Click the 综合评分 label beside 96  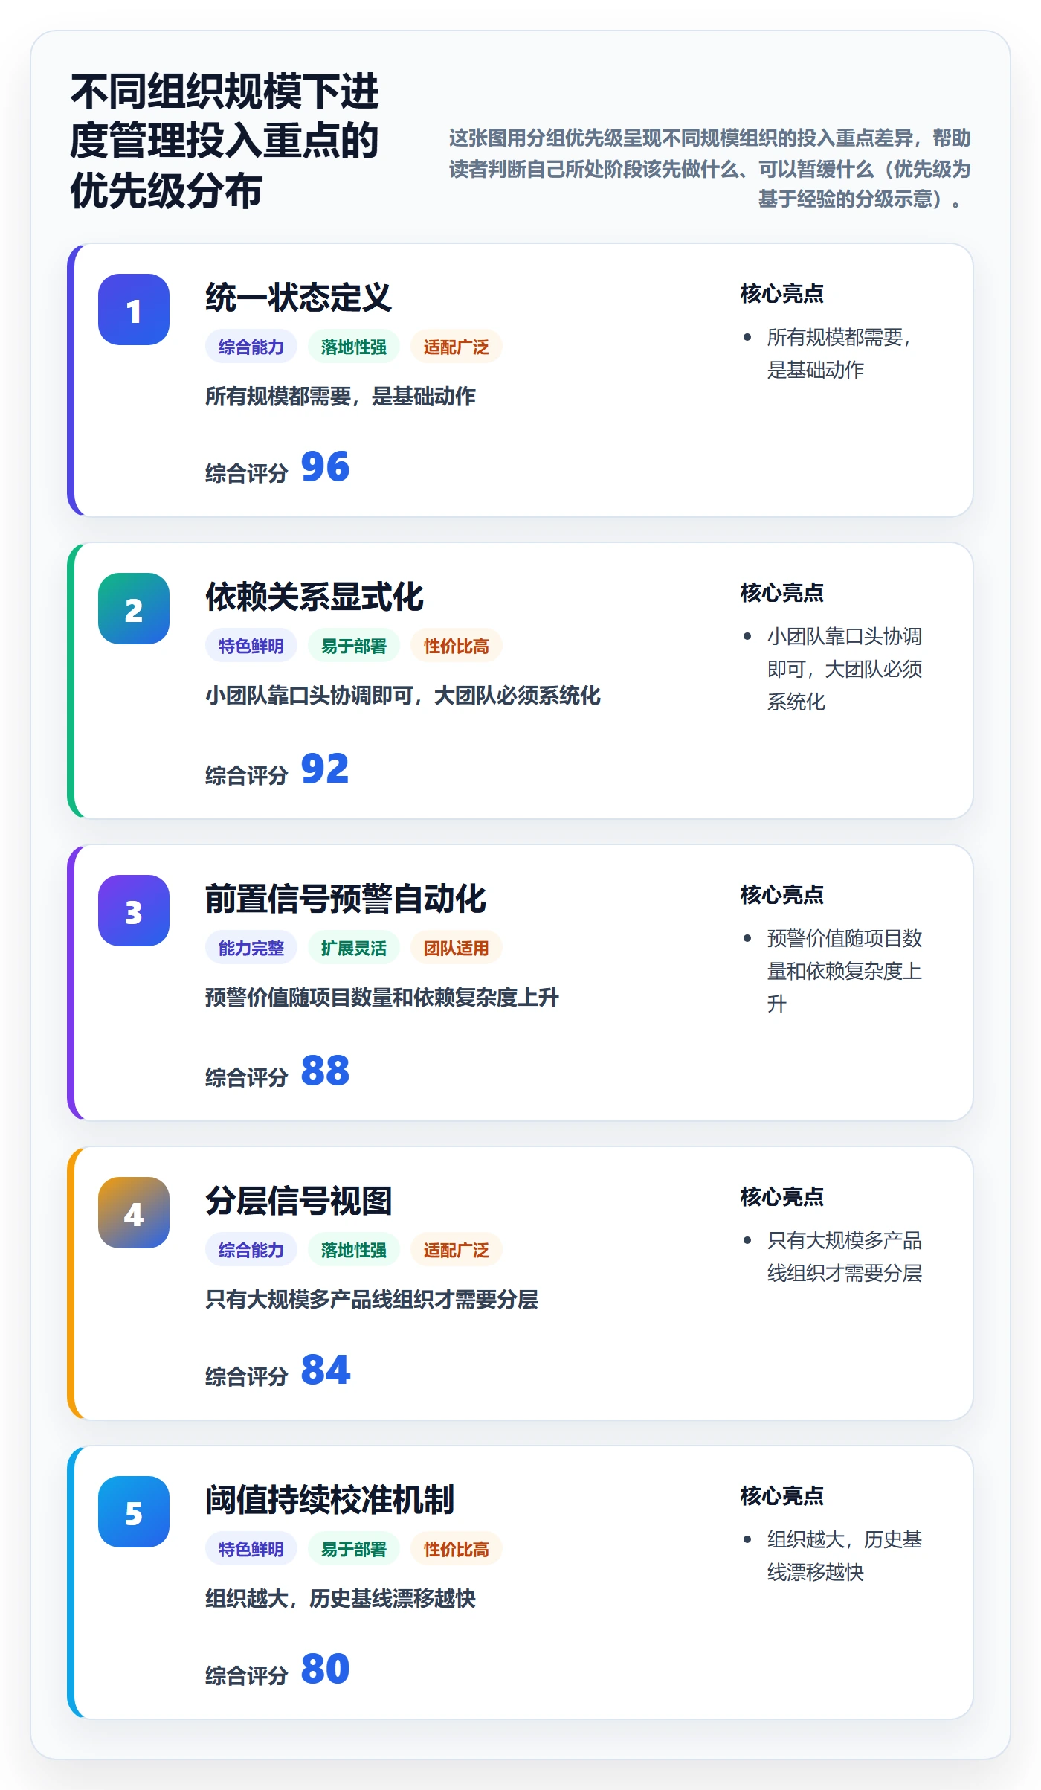tap(247, 473)
